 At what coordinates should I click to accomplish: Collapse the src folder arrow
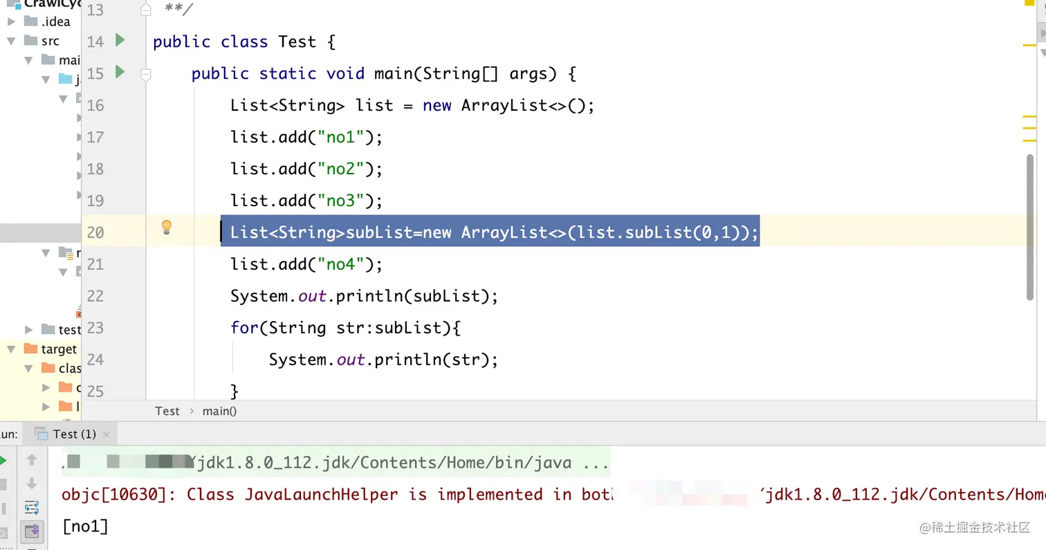coord(11,41)
